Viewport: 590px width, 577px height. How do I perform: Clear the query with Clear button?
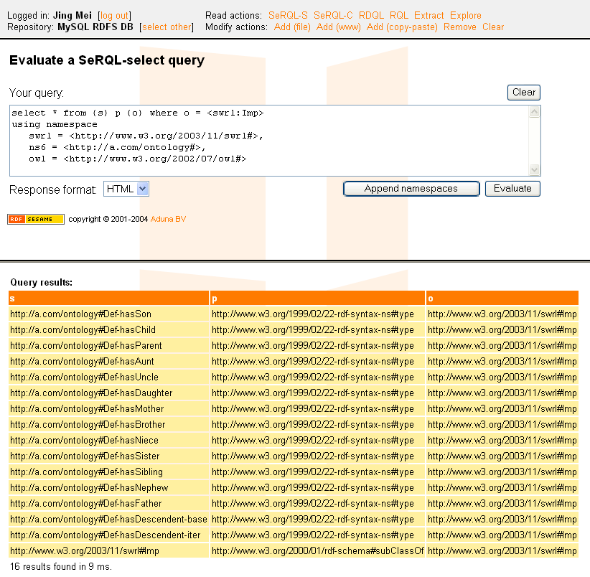[x=523, y=92]
